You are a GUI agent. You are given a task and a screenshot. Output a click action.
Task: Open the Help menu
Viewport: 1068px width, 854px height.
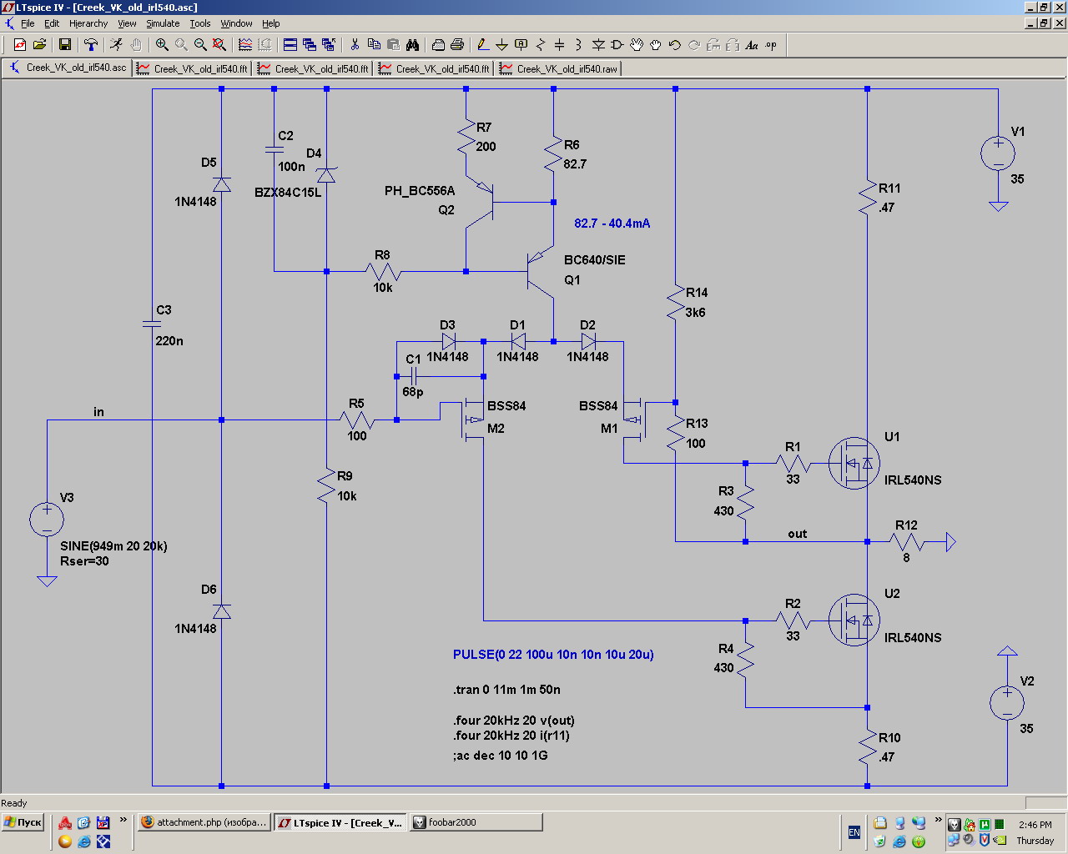coord(271,23)
